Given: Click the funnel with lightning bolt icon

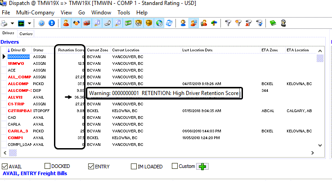Looking at the screenshot, I should coord(238,23).
